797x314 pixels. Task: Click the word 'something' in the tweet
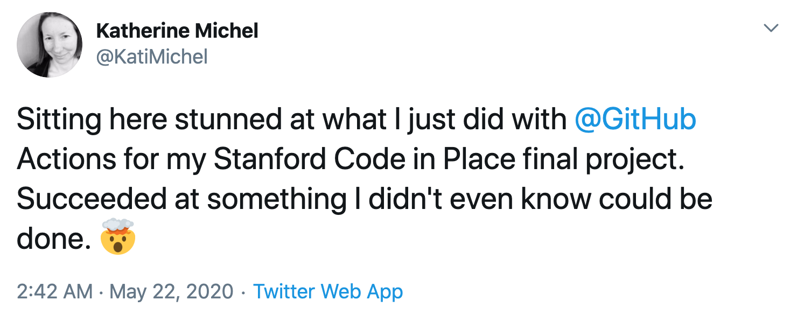click(x=277, y=200)
